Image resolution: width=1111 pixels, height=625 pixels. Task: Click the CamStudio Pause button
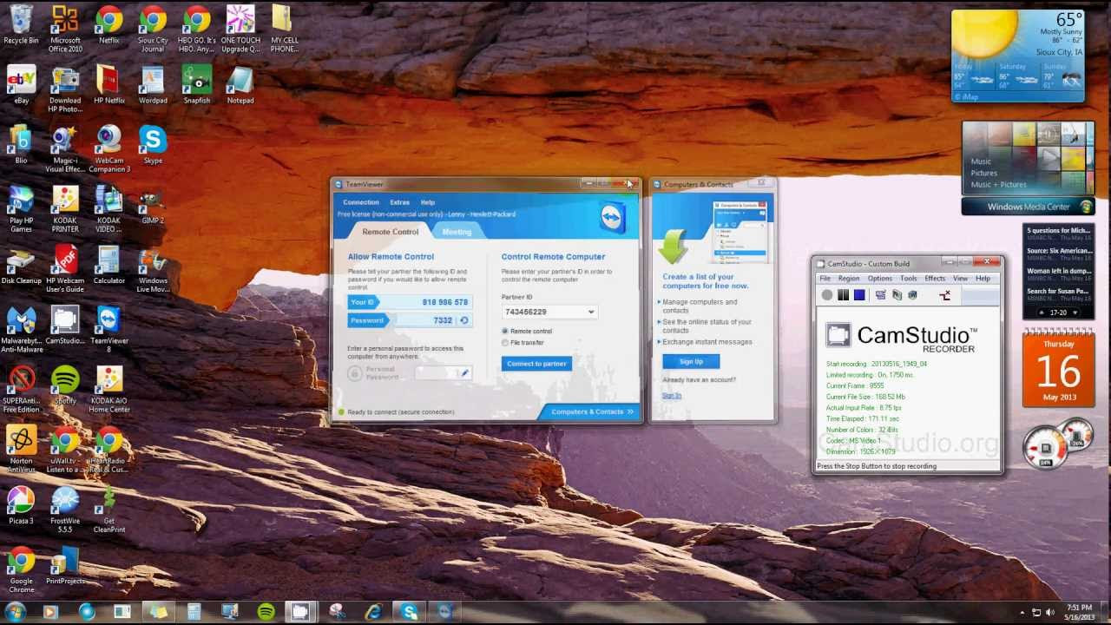pyautogui.click(x=843, y=295)
